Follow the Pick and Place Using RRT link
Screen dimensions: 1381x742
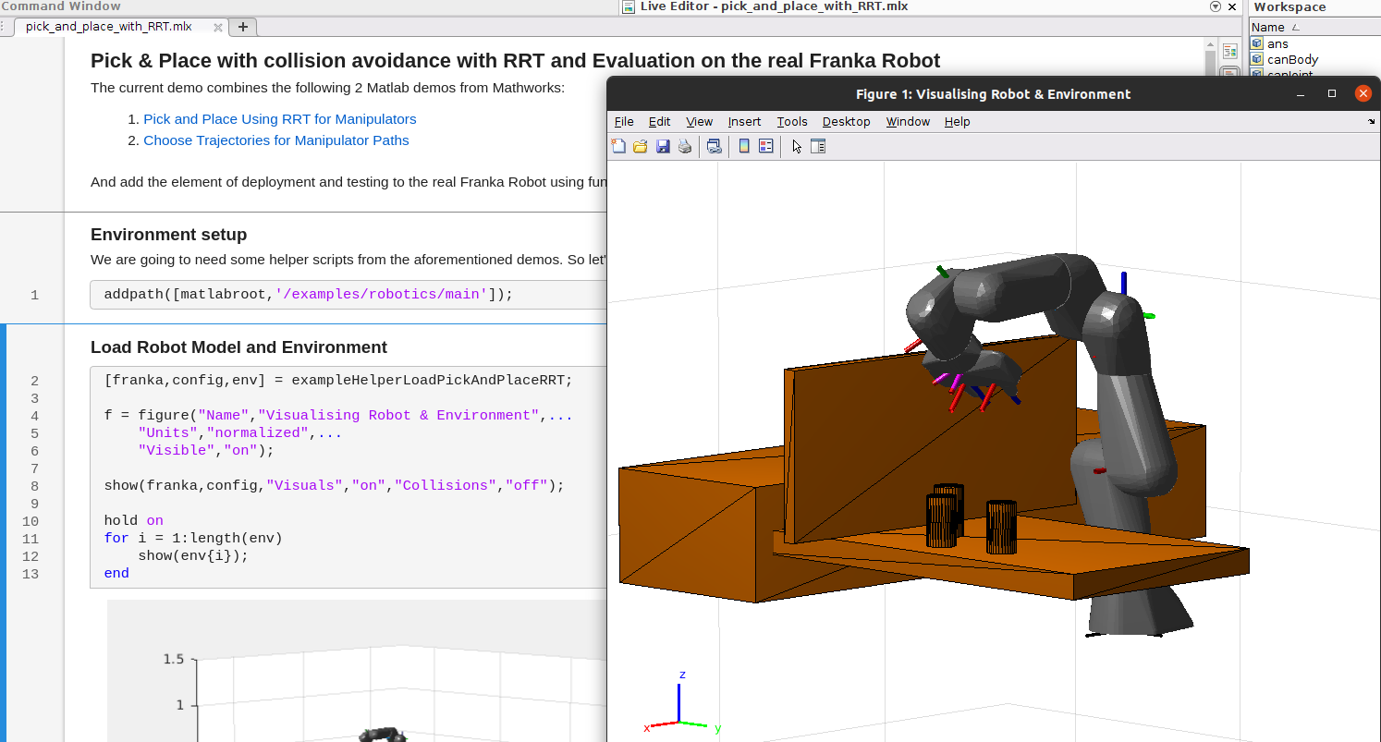[279, 118]
